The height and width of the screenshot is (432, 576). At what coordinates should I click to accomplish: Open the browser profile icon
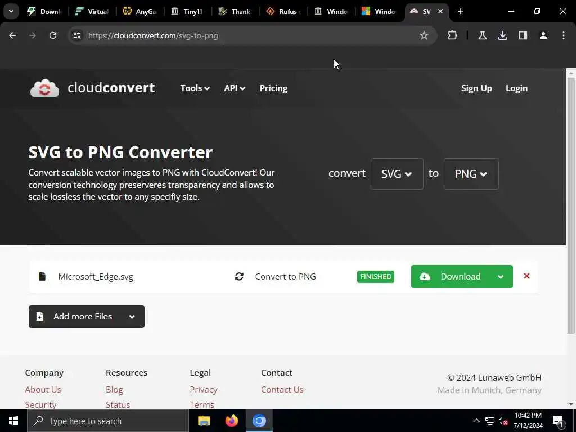(x=543, y=35)
